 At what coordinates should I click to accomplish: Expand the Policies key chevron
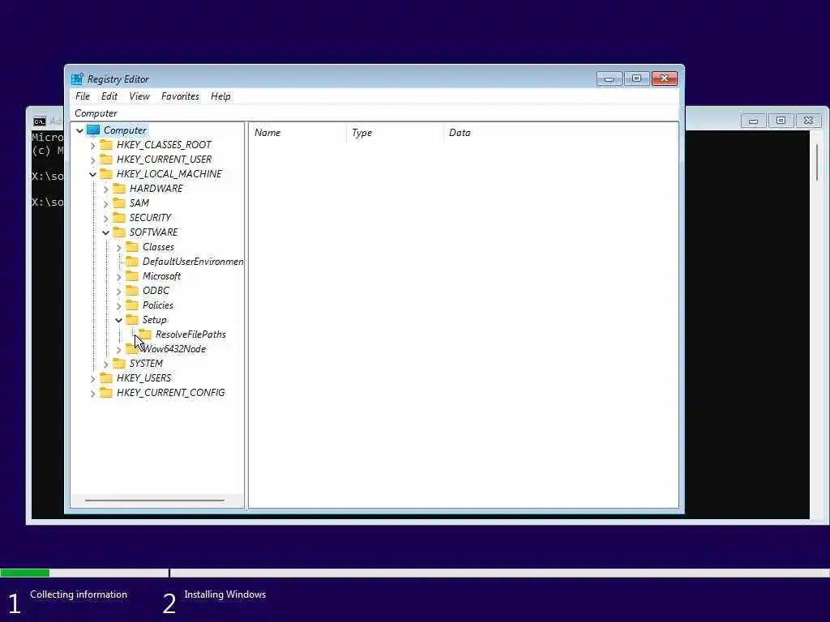[118, 305]
